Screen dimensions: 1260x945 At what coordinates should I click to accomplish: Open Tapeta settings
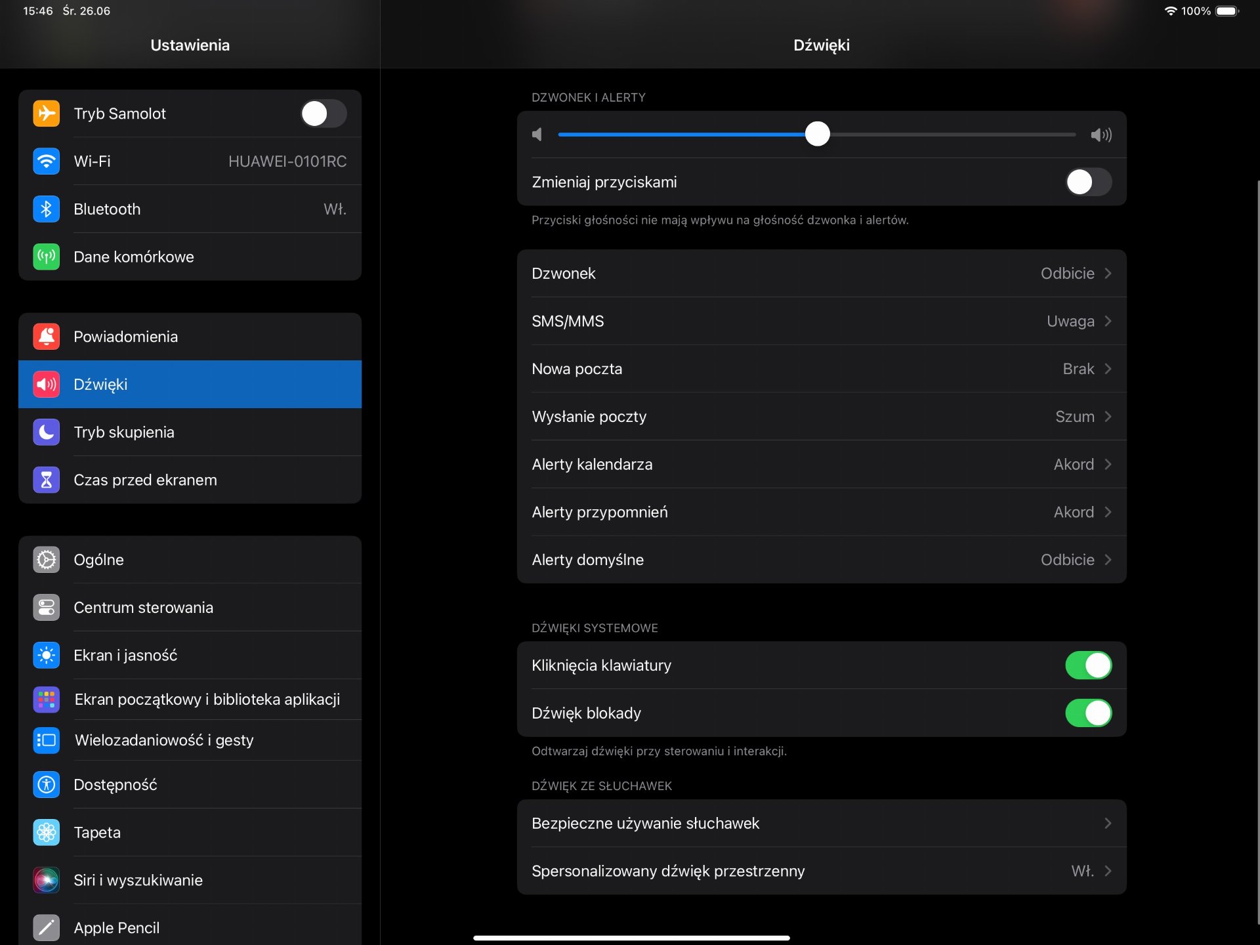click(190, 833)
